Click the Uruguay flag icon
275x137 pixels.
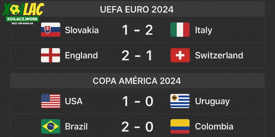point(180,101)
